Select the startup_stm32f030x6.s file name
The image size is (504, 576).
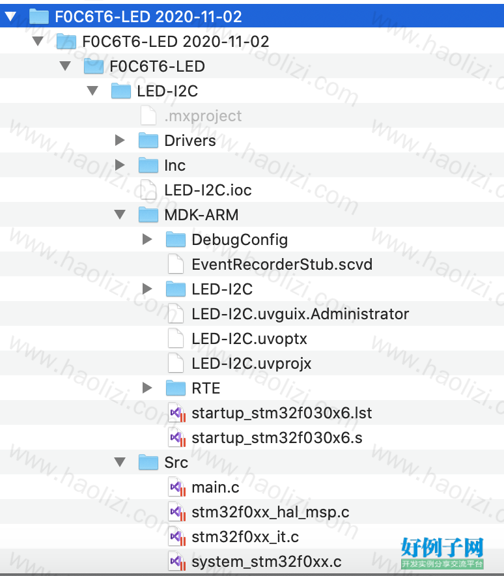pyautogui.click(x=277, y=438)
